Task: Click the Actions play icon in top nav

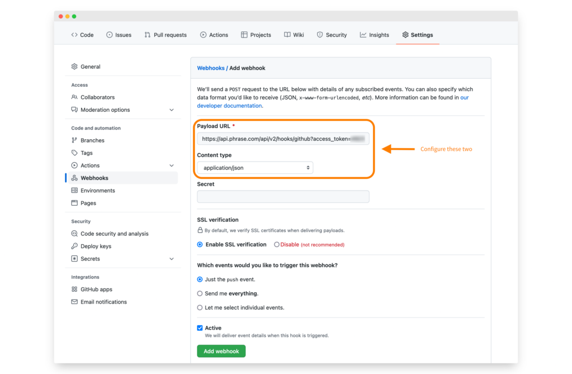Action: coord(203,35)
